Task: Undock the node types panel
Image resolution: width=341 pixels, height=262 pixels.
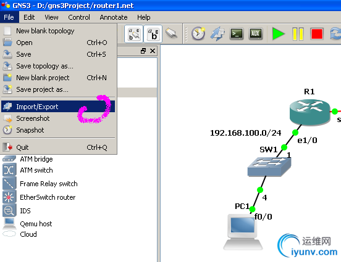Action: tap(143, 51)
